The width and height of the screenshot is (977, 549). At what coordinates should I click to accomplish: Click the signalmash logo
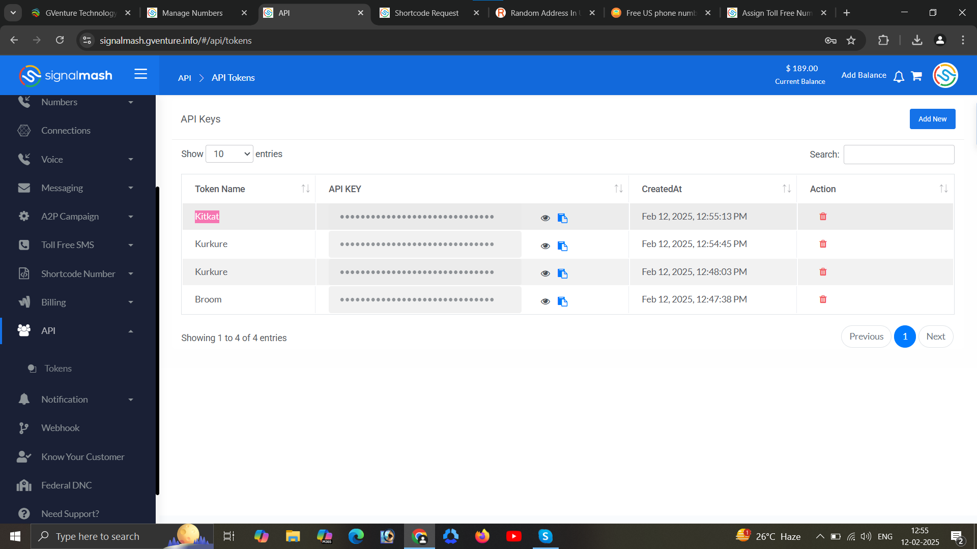coord(66,76)
